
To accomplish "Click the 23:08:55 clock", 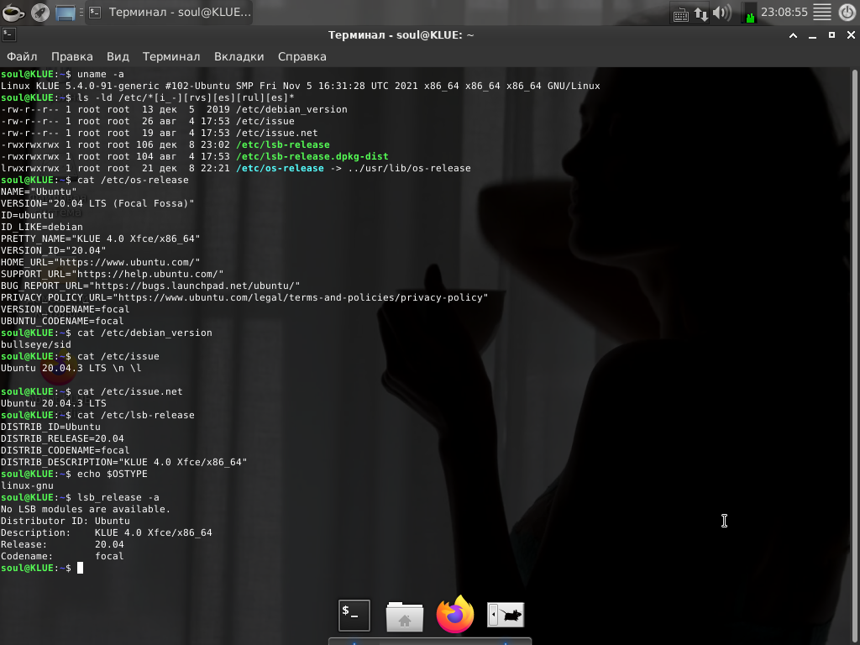I will coord(784,12).
